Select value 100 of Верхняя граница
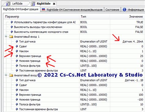Screen dimensions: 145x112 point(141,95)
